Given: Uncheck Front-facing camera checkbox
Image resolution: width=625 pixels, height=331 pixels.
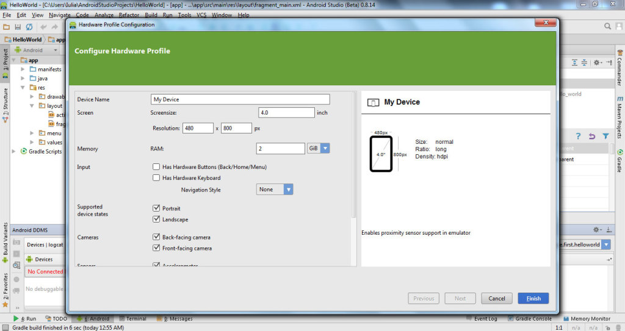Looking at the screenshot, I should [156, 247].
